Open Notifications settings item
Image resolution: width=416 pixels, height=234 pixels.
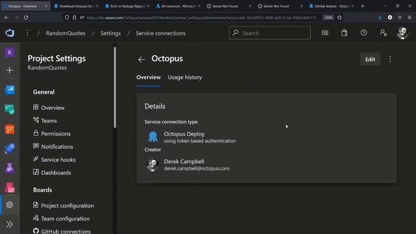coord(53,146)
